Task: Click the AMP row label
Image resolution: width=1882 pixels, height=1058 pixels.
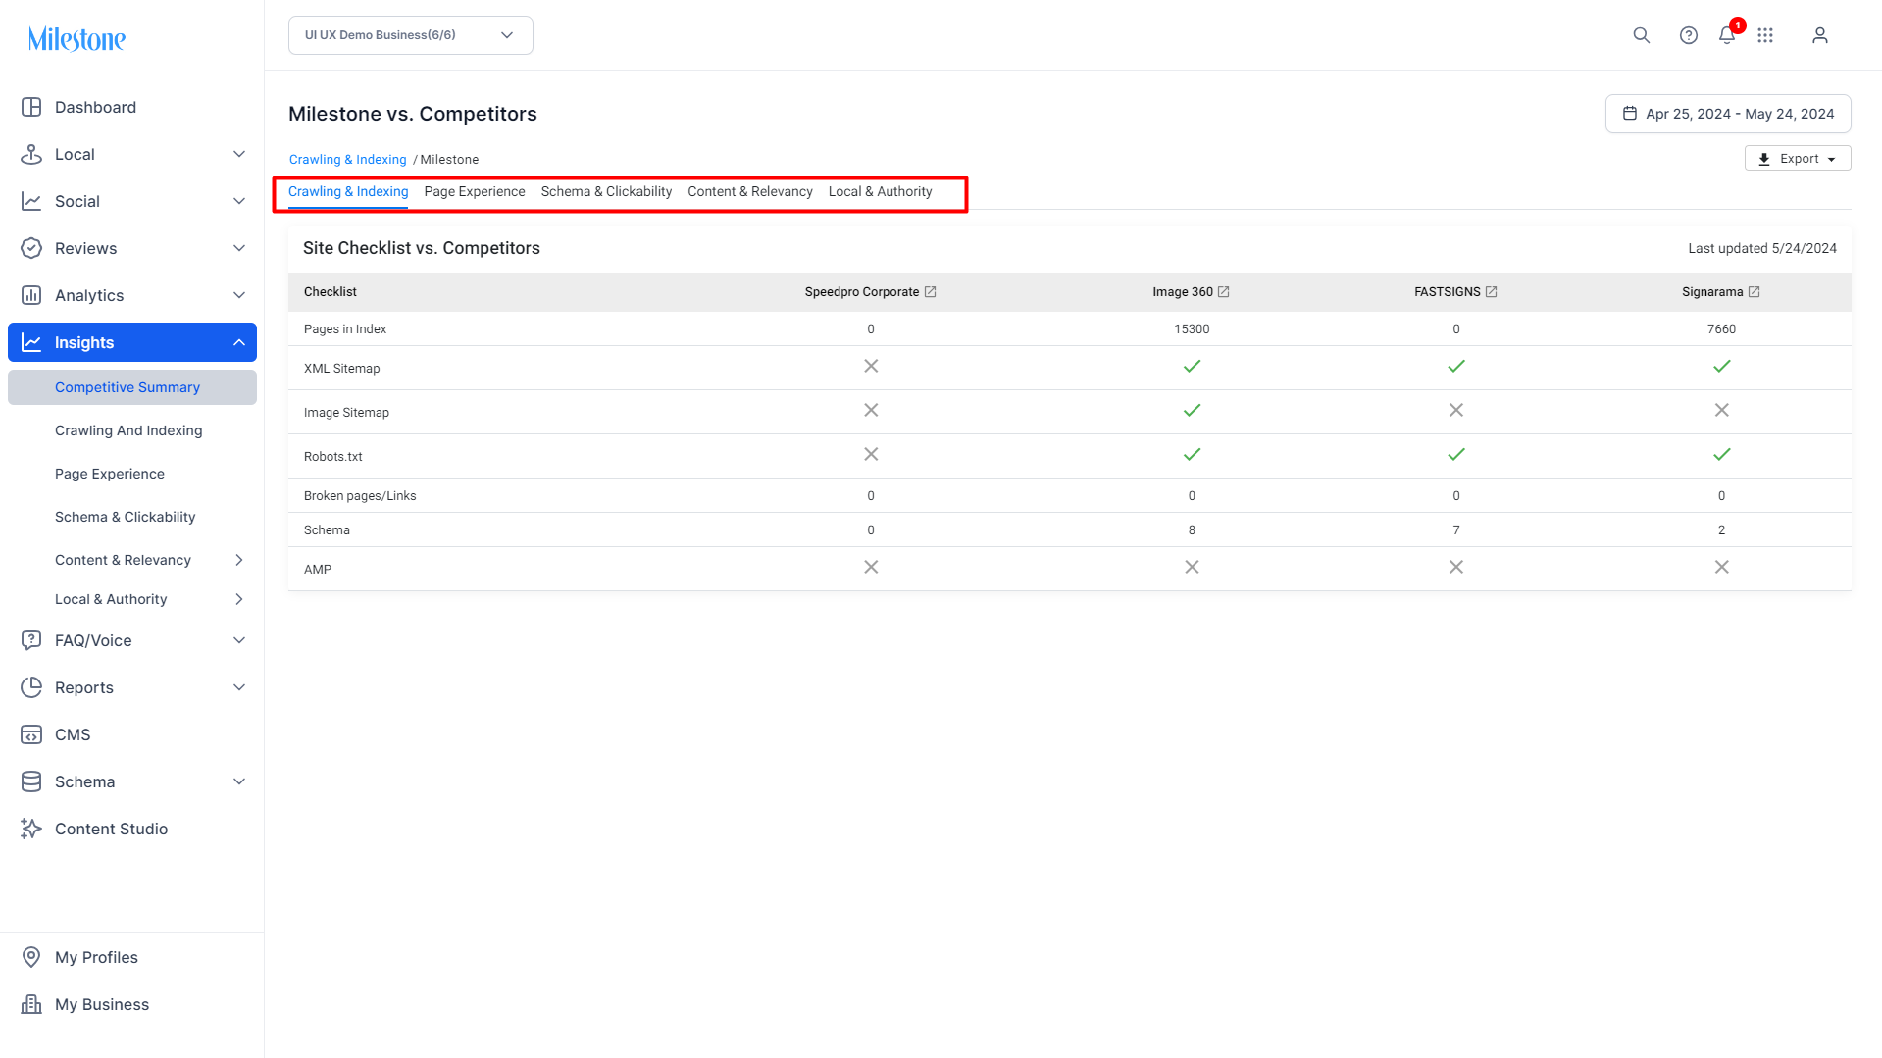Action: click(x=318, y=570)
